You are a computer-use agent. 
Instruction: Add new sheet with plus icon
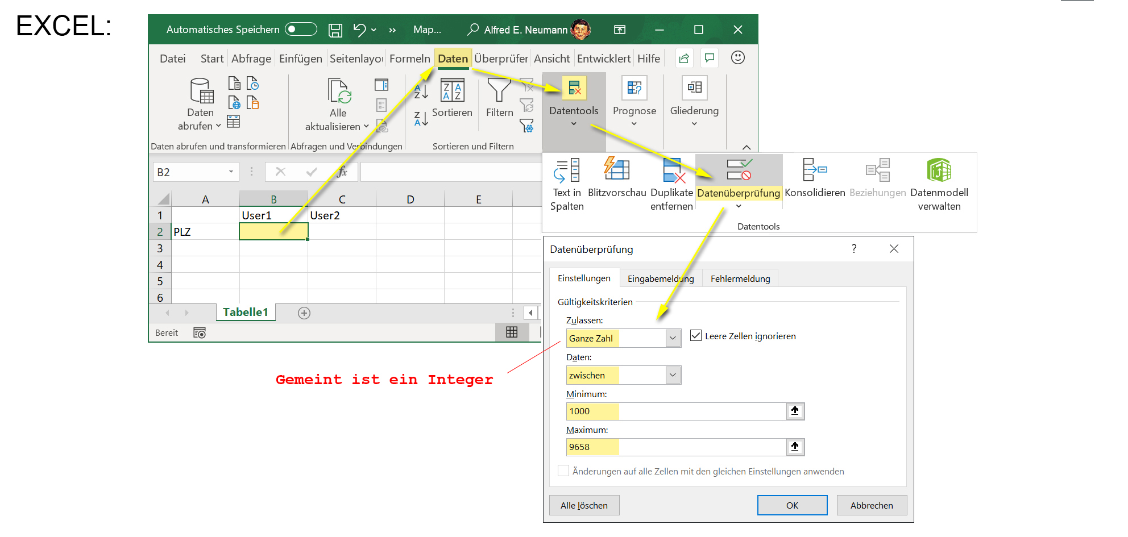point(304,313)
